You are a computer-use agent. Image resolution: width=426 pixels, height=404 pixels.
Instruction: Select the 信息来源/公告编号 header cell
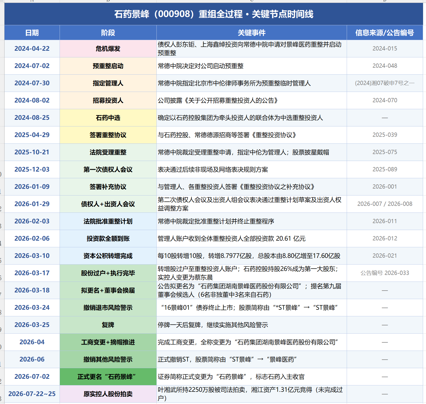tap(385, 33)
